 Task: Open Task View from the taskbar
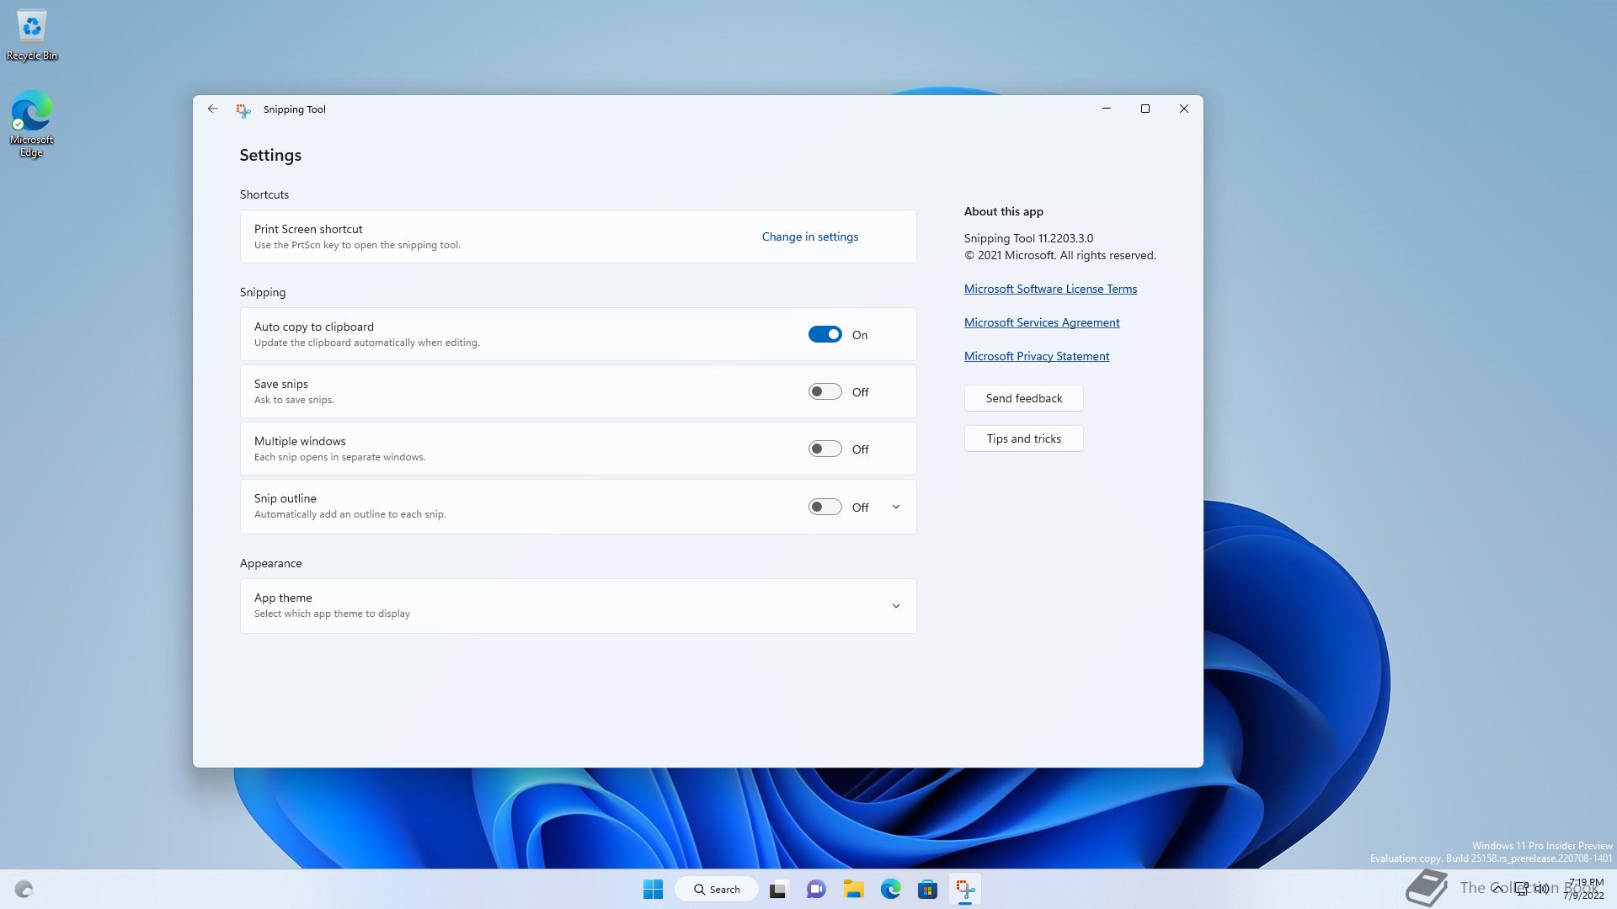pos(778,889)
